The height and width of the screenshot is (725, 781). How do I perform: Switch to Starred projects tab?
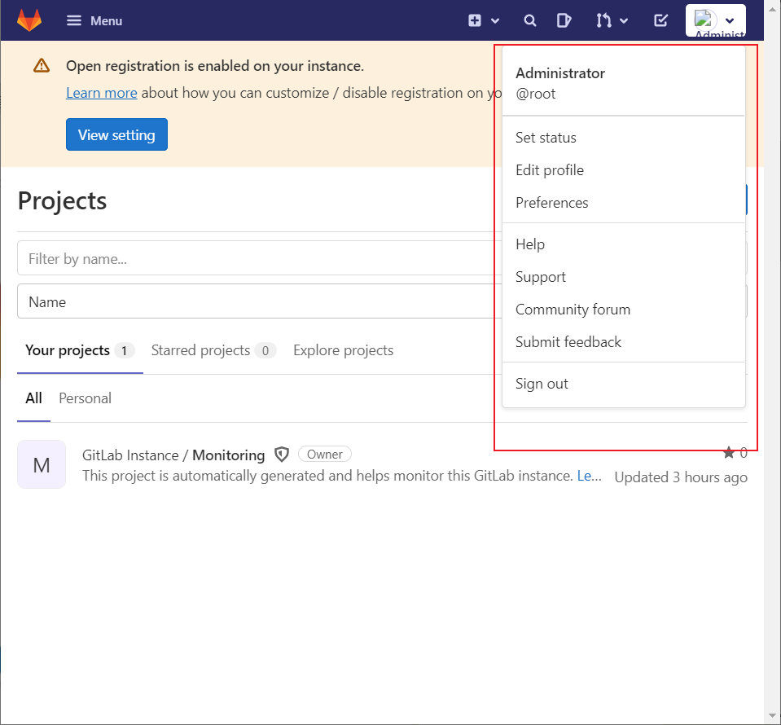201,350
